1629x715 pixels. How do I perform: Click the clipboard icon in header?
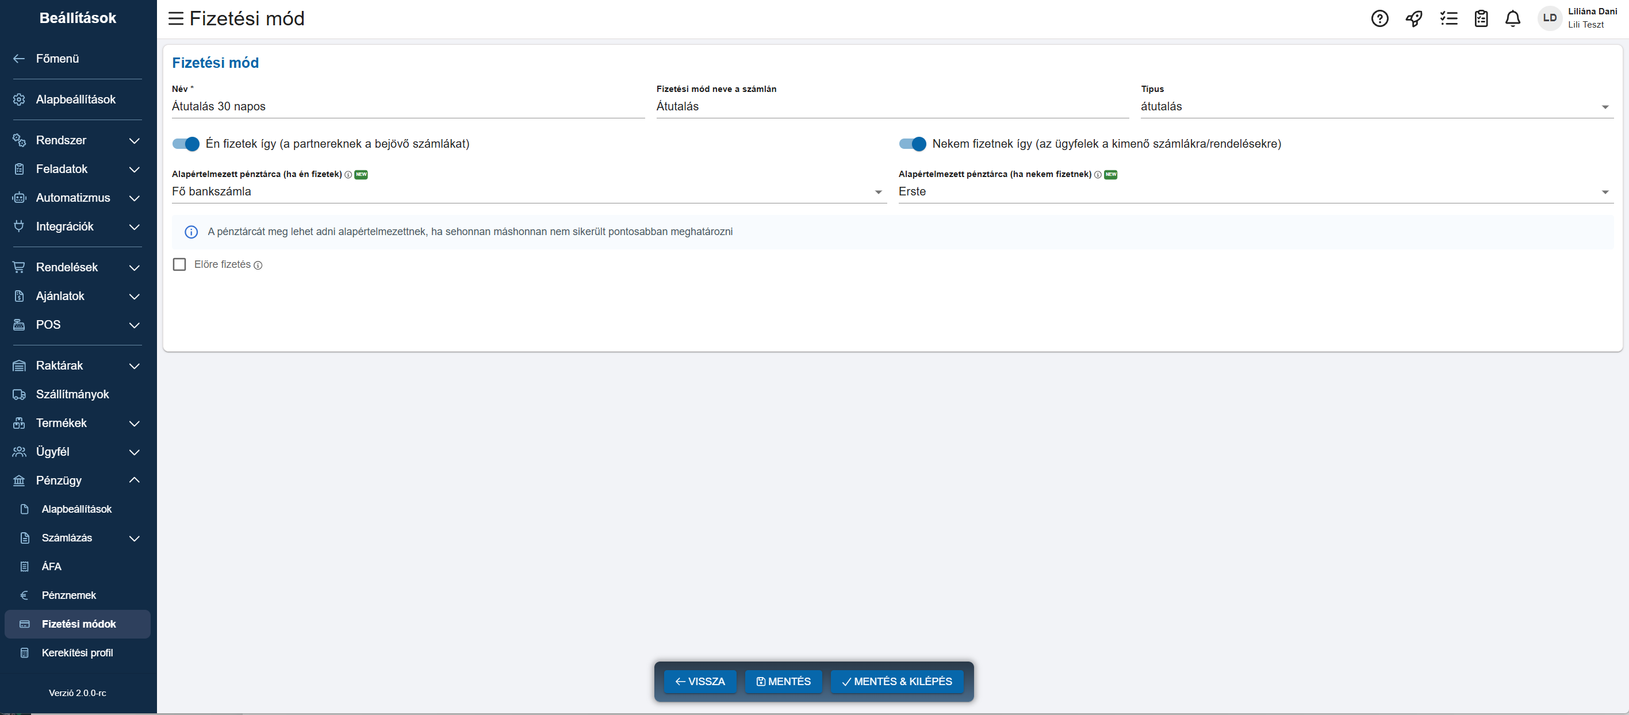pos(1481,18)
